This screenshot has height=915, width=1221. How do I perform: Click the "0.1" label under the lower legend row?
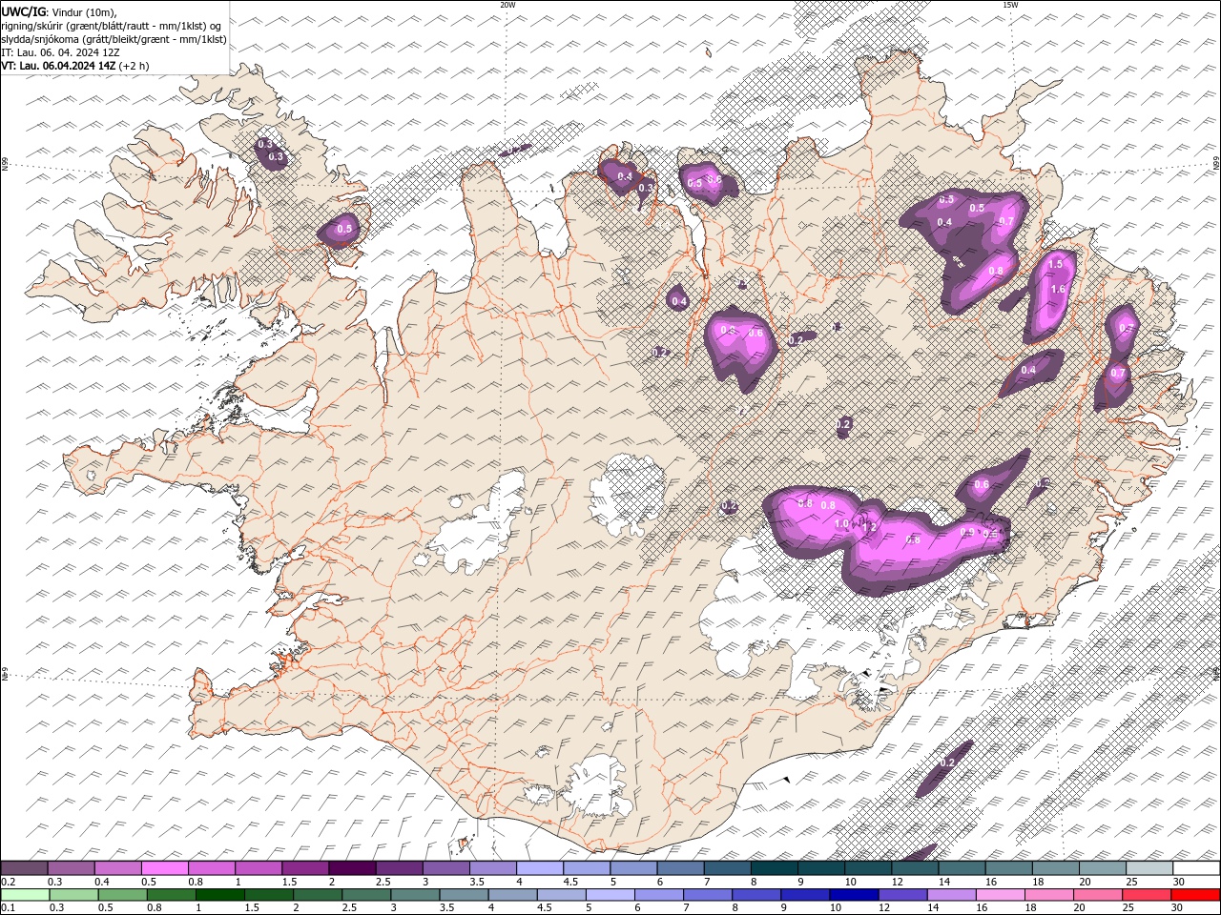[x=8, y=908]
